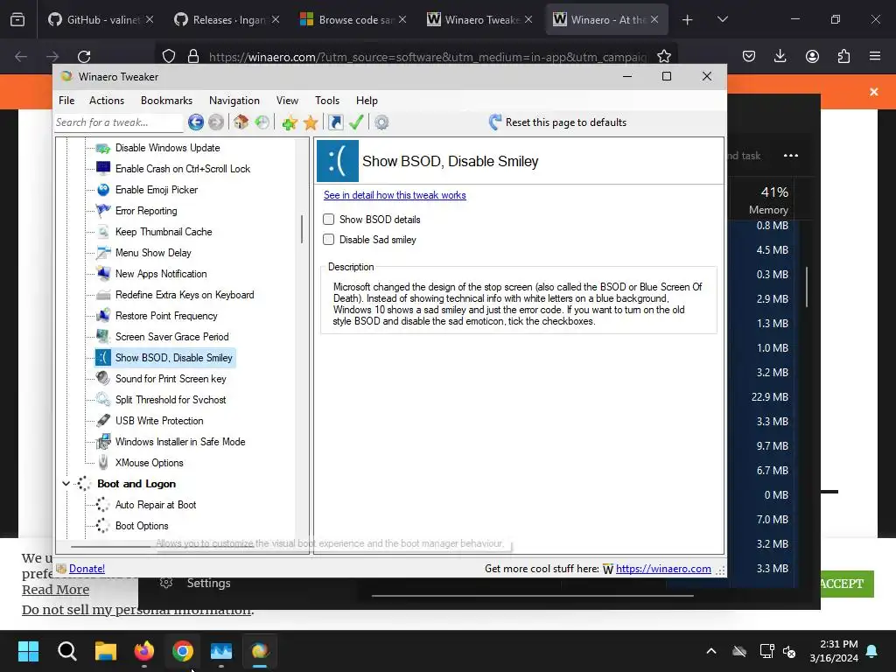The image size is (896, 672).
Task: Select XMouse Options item
Action: tap(149, 463)
